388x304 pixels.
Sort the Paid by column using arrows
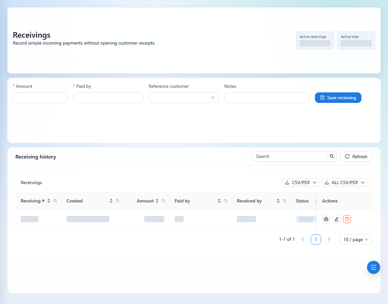pos(219,201)
